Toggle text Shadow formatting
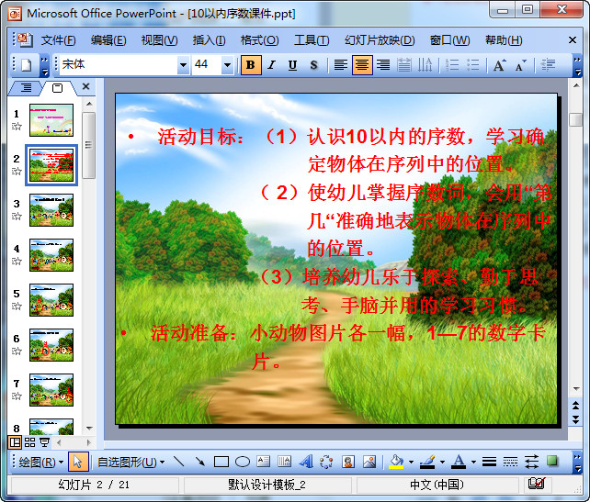This screenshot has width=590, height=502. click(x=313, y=65)
